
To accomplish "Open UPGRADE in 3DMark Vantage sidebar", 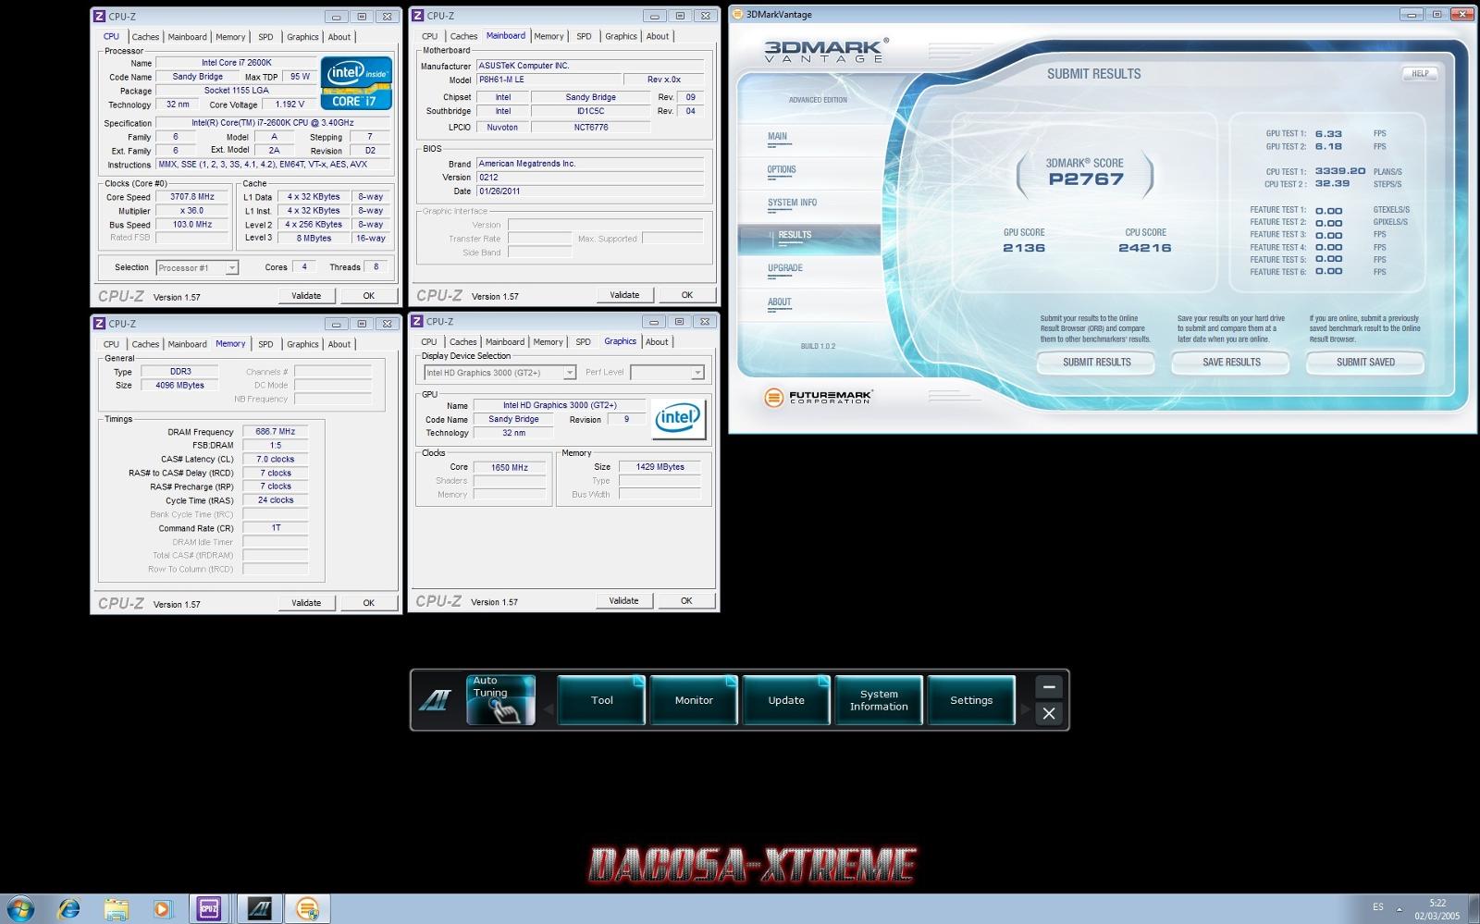I will pyautogui.click(x=784, y=268).
